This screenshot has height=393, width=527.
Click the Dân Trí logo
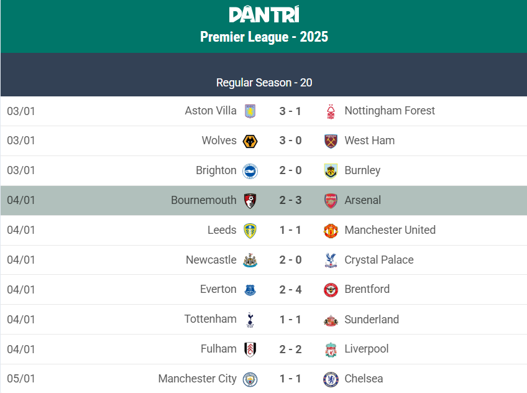264,14
